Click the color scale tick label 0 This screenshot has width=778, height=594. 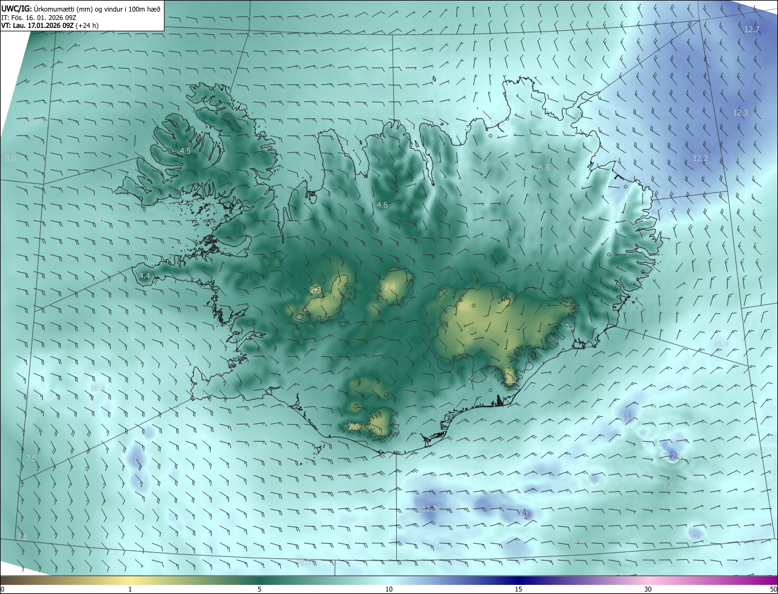point(2,589)
